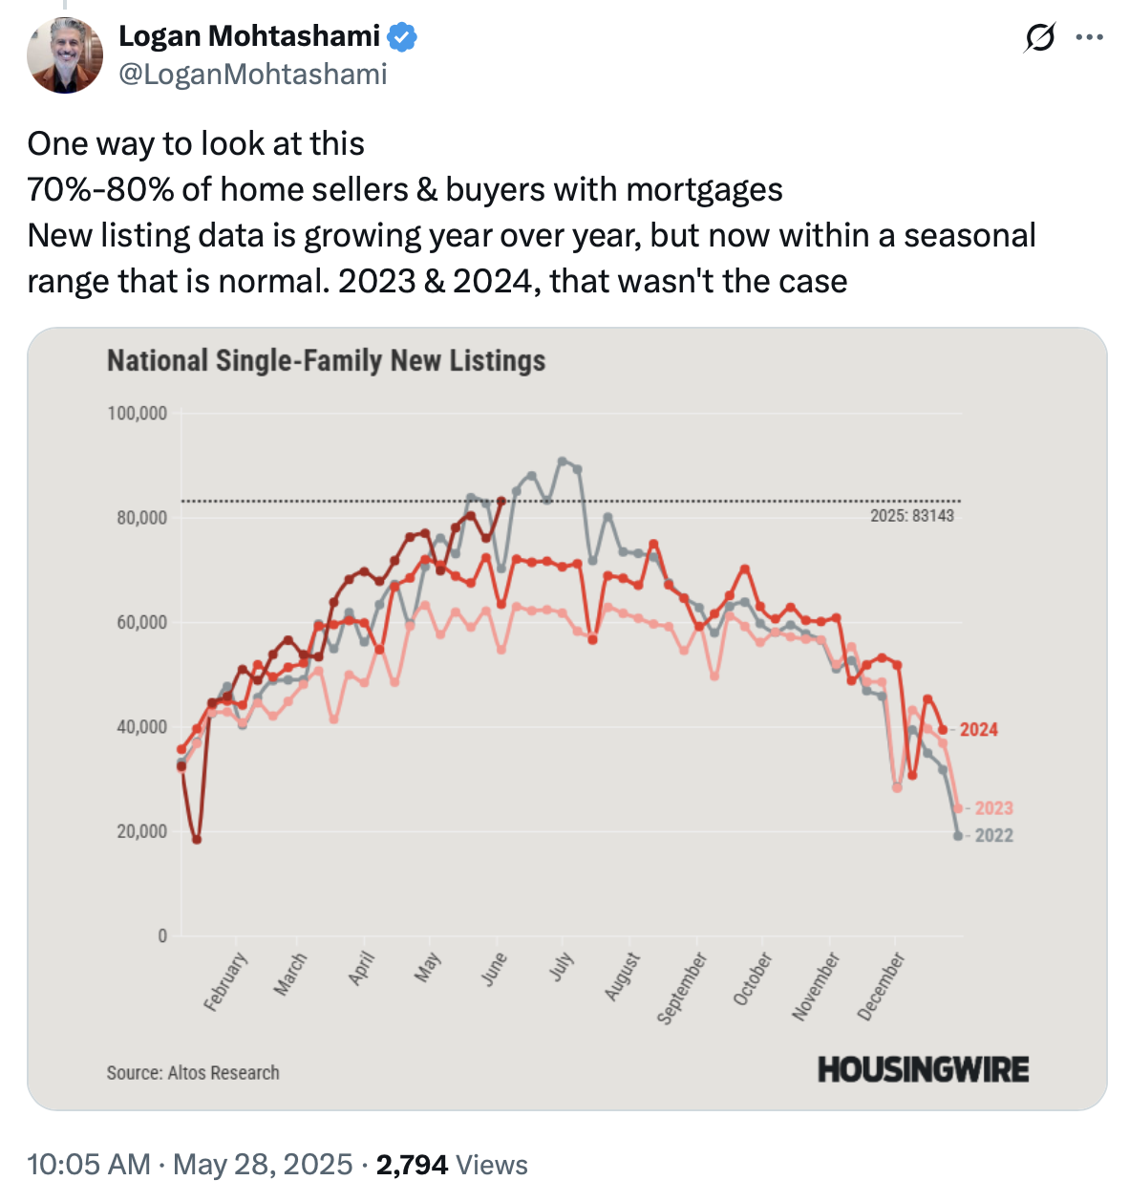
Task: Click the February label on chart axis
Action: tap(225, 981)
